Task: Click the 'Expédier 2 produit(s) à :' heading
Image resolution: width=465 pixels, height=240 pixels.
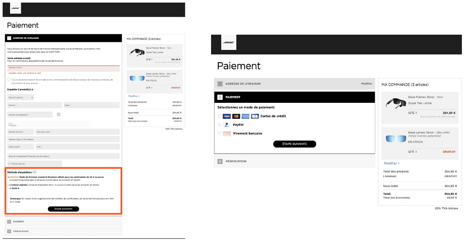Action: (x=21, y=90)
